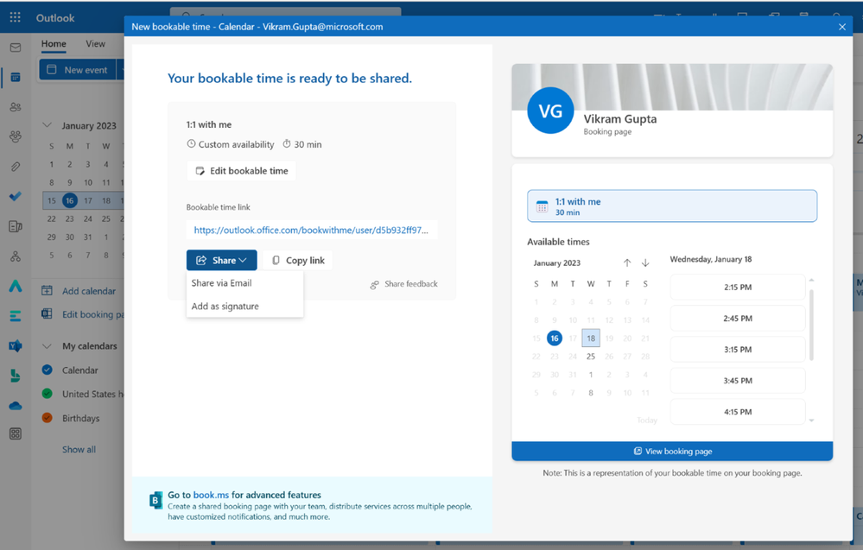Open the To Do checkmark icon
The width and height of the screenshot is (863, 550).
pos(16,196)
